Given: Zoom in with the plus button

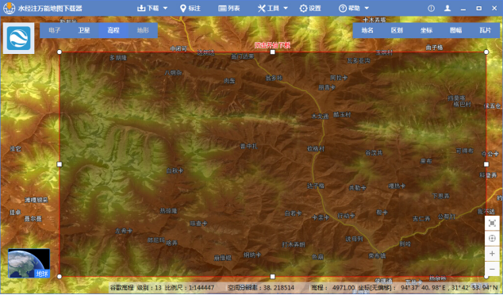Looking at the screenshot, I should [x=492, y=254].
